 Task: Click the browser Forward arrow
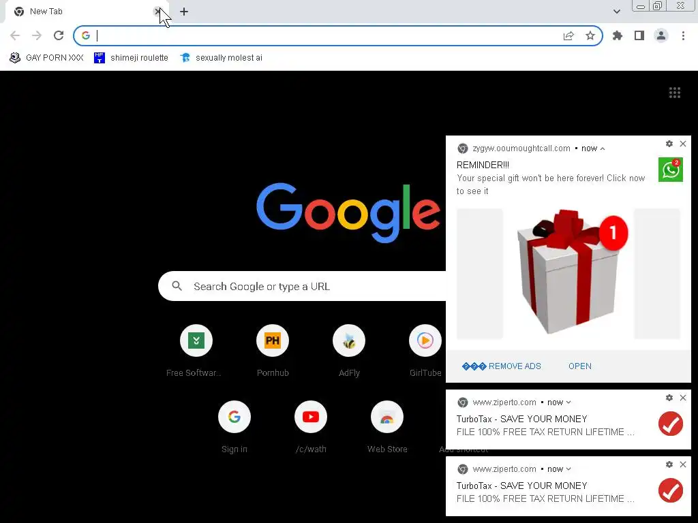37,35
